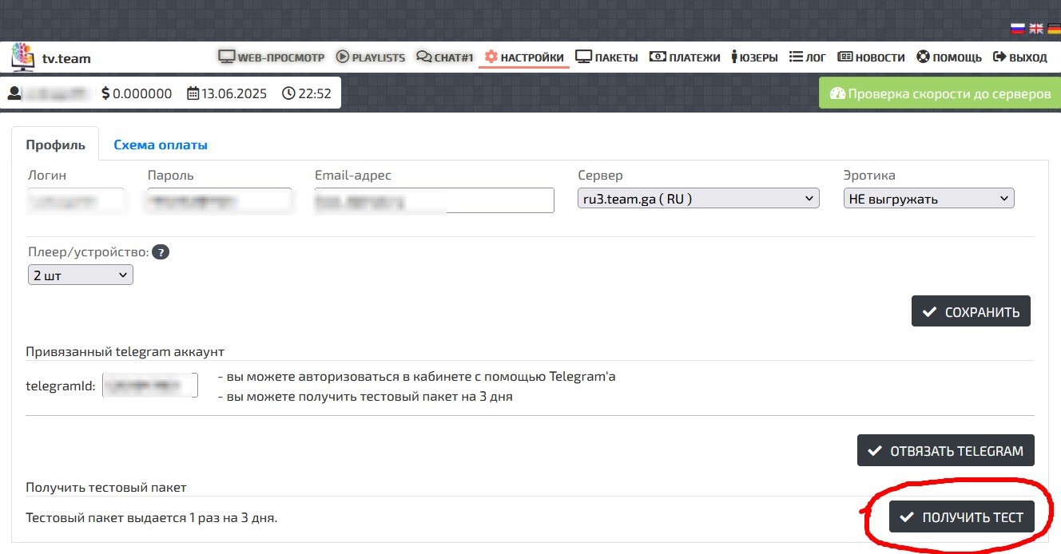
Task: Click the ПОЛУЧИТЬ ТЕСТ button
Action: coord(961,517)
